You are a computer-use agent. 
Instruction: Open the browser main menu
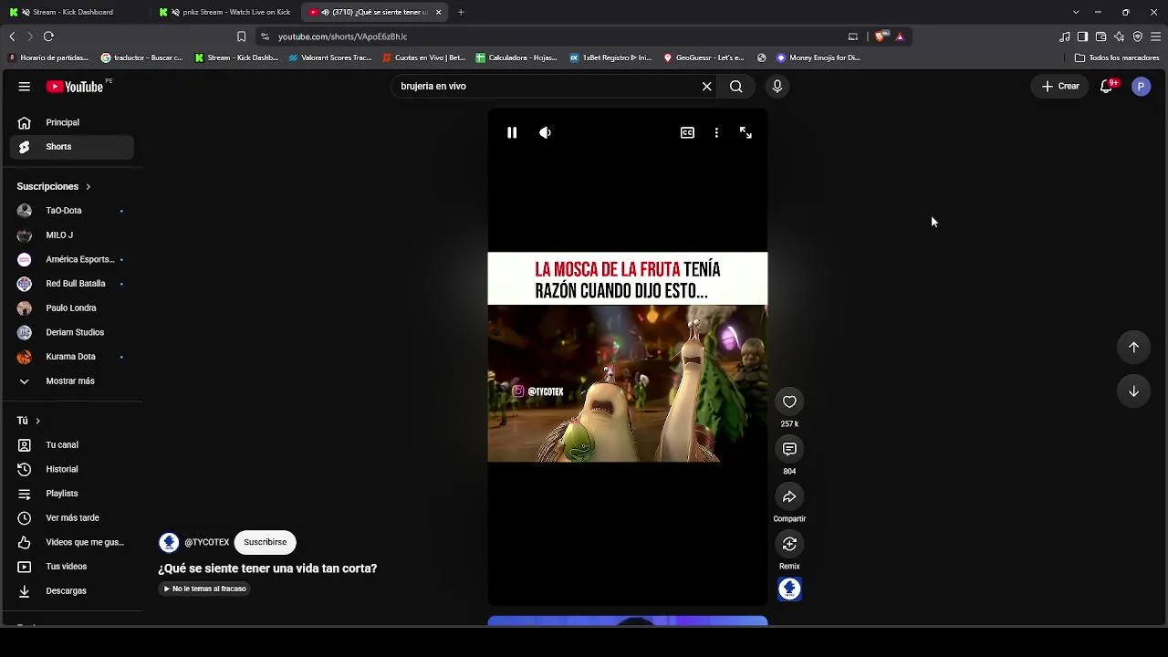pyautogui.click(x=1155, y=36)
